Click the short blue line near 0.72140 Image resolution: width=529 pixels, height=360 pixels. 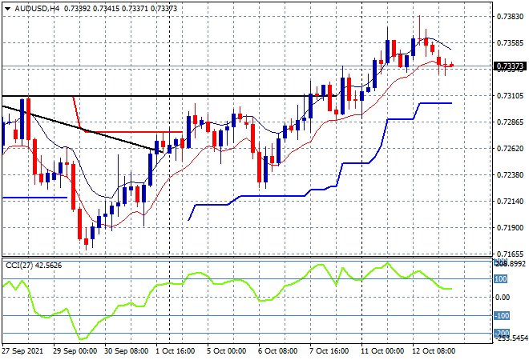coord(34,198)
